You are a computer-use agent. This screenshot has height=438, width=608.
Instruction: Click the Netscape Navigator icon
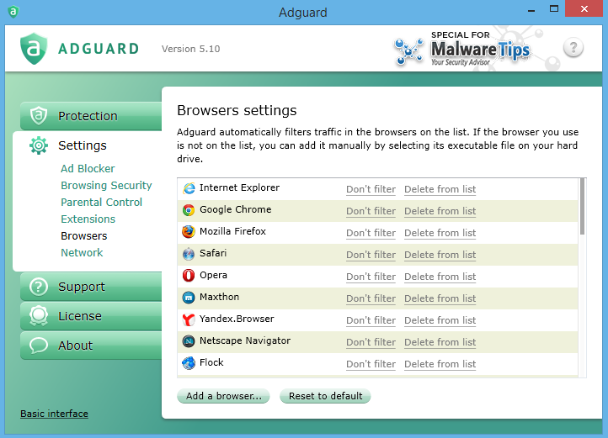189,341
